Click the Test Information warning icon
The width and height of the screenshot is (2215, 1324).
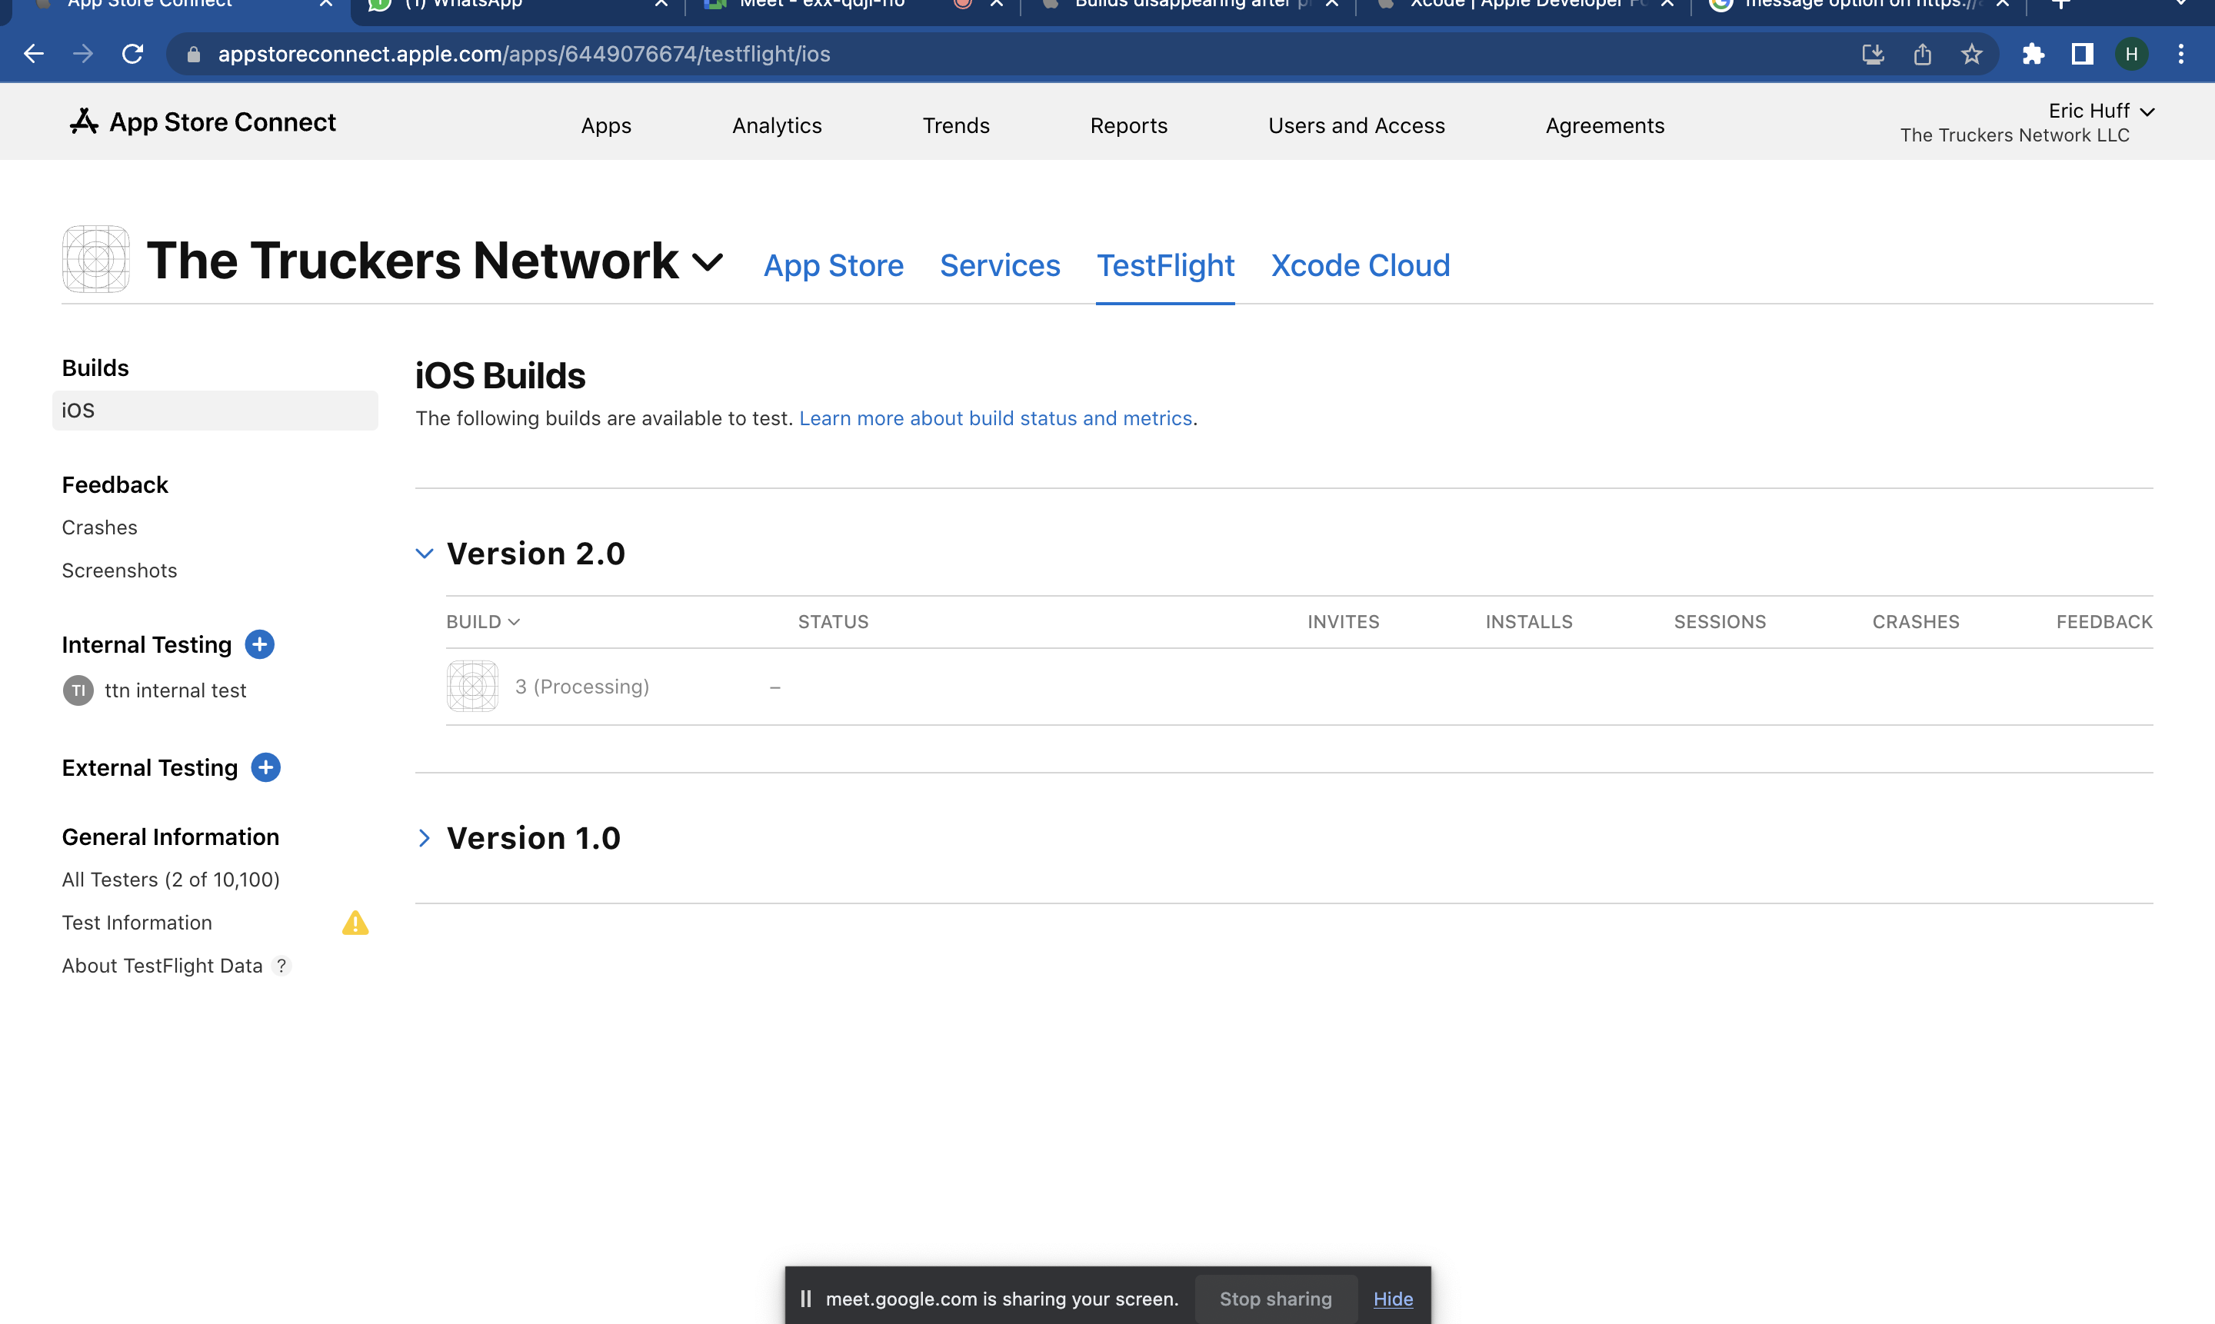(x=355, y=923)
